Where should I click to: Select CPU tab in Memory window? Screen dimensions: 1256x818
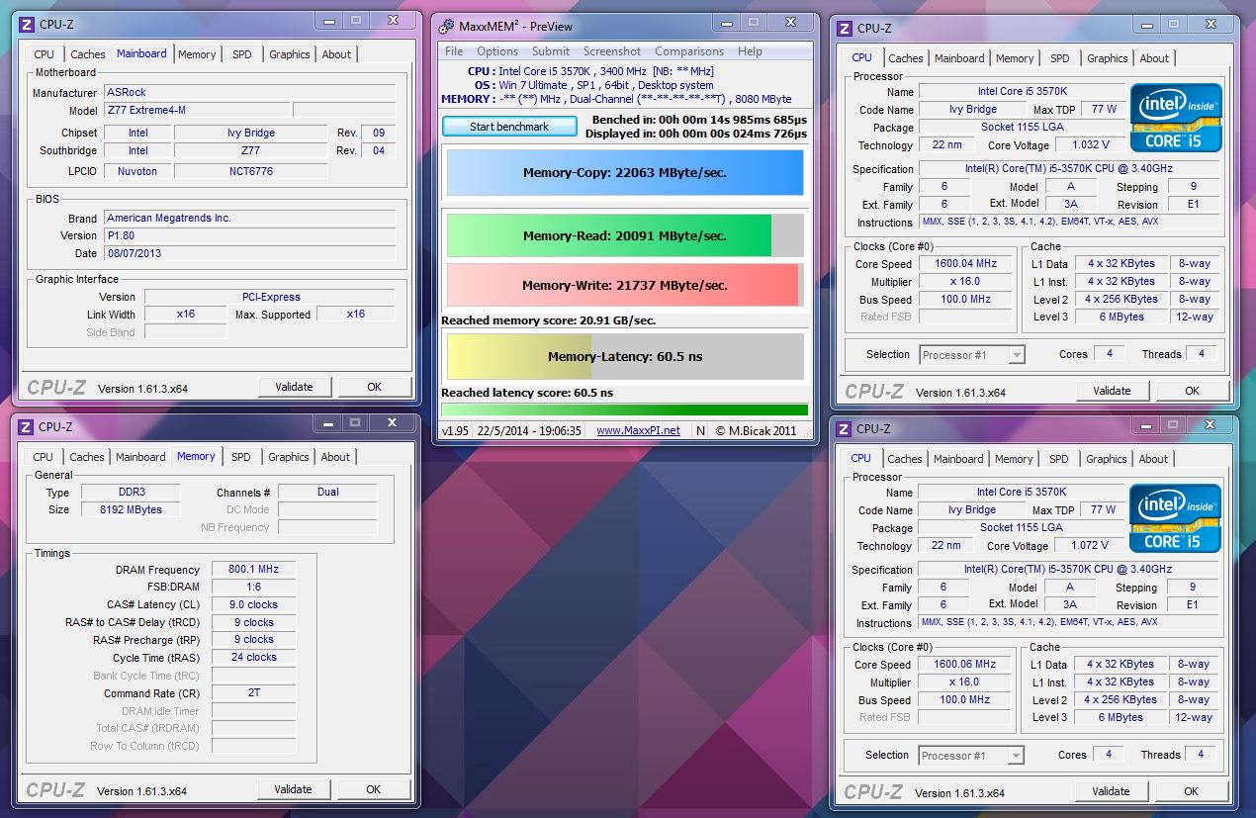pyautogui.click(x=43, y=457)
